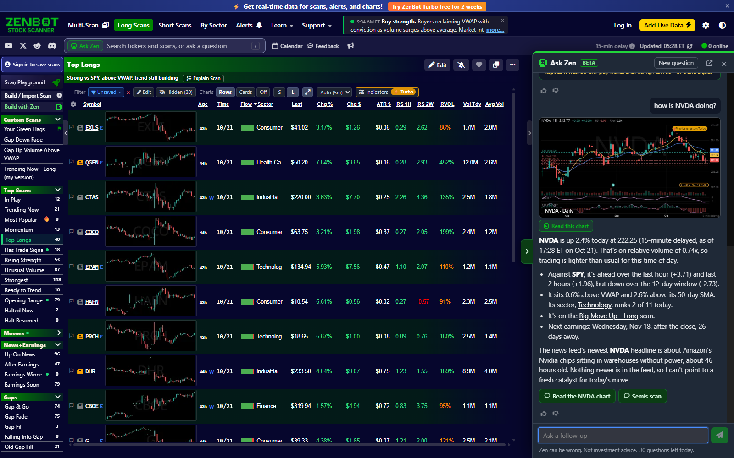
Task: Open Auto (5m) timeframe dropdown
Action: 334,92
